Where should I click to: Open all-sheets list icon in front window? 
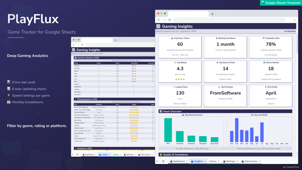pyautogui.click(x=163, y=161)
